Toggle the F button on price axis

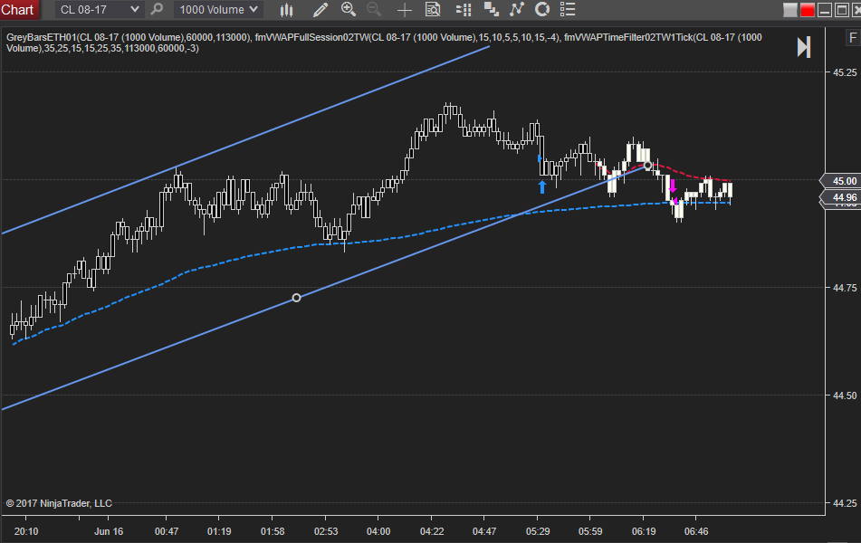click(x=852, y=38)
